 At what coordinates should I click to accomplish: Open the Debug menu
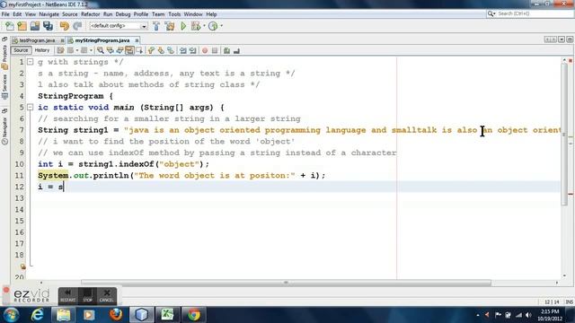coord(123,14)
